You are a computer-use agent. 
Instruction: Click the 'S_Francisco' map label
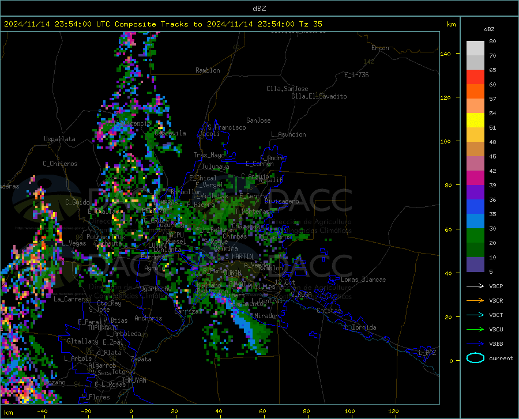(x=227, y=127)
